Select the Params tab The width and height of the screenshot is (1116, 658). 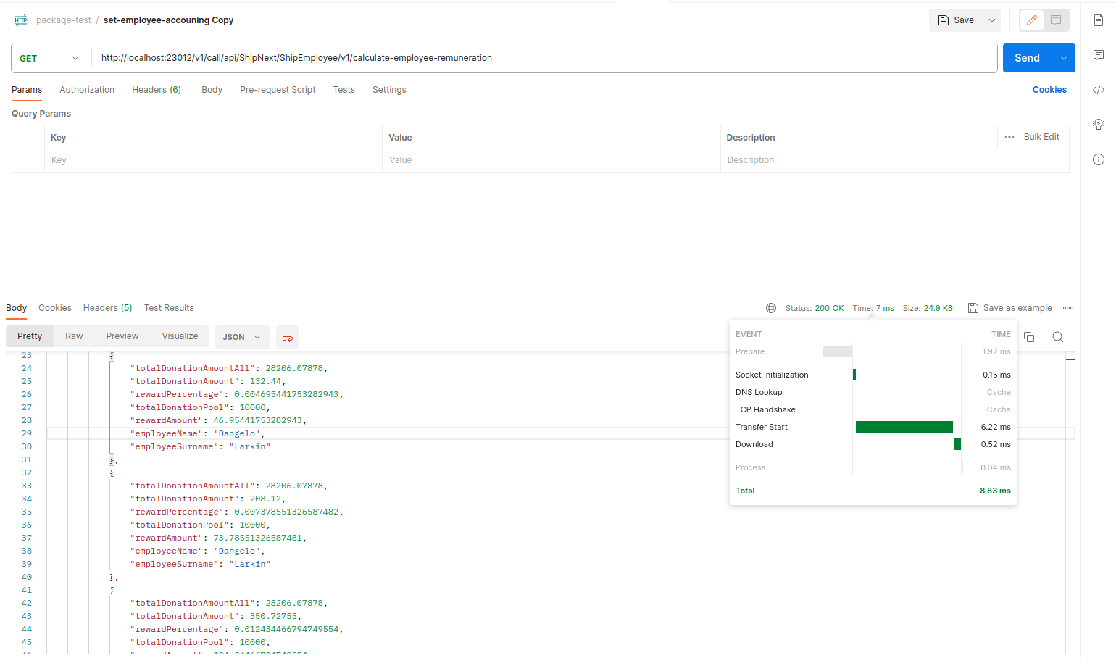(27, 90)
